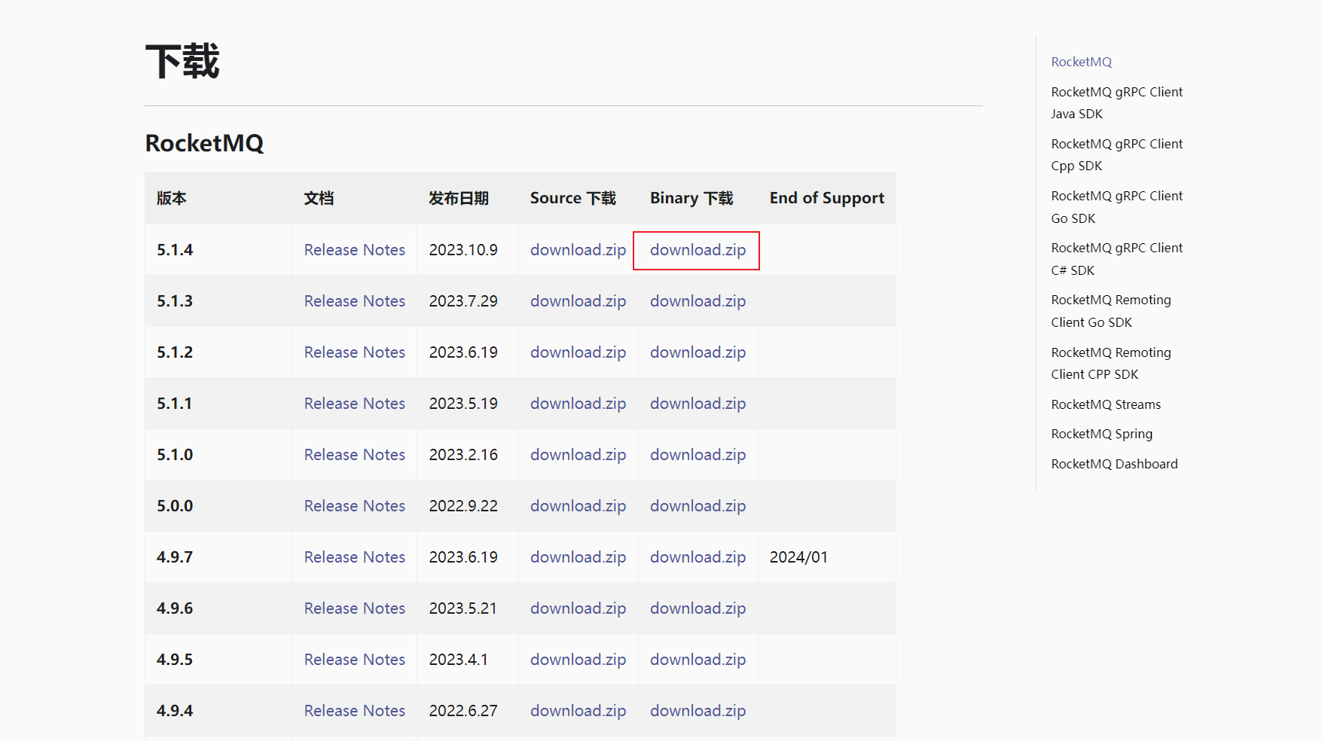Jump to RocketMQ section in sidebar
The width and height of the screenshot is (1322, 741).
pyautogui.click(x=1081, y=62)
